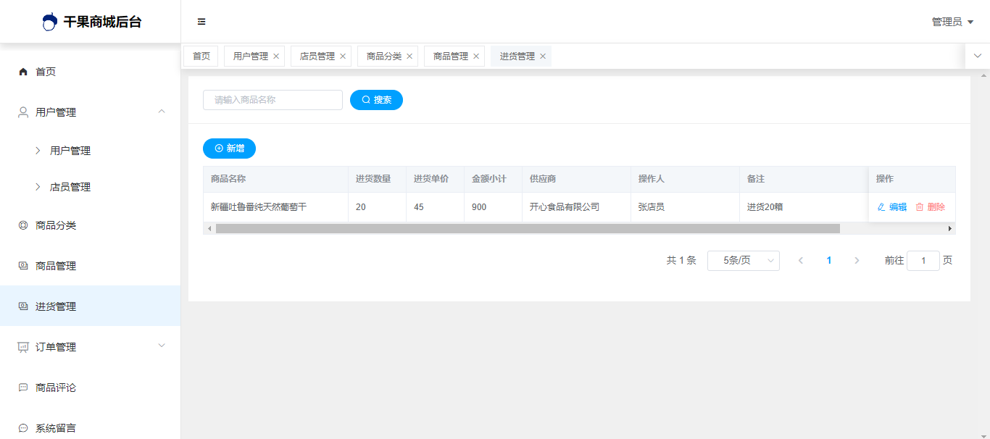This screenshot has width=990, height=439.
Task: Click the 首页 home icon in sidebar
Action: pyautogui.click(x=23, y=72)
